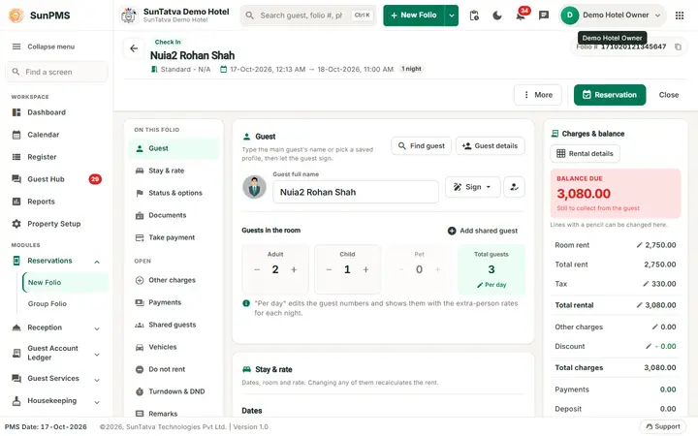
Task: Open Guest Hub in sidebar
Action: pos(56,179)
